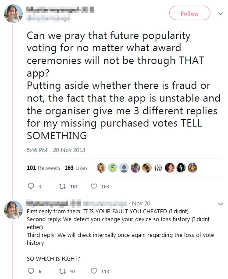This screenshot has width=228, height=279.
Task: View the list of 163 Likes
Action: click(x=76, y=168)
